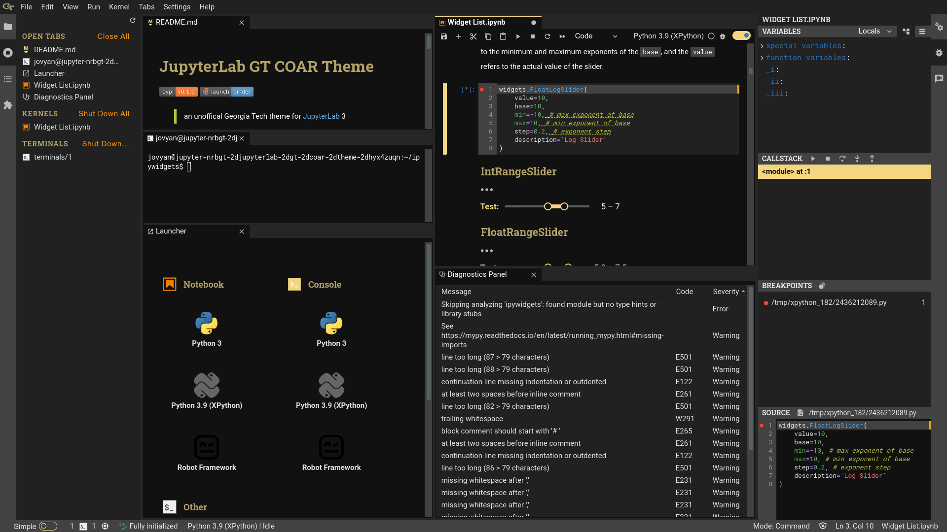Enable the debugger bug icon
The height and width of the screenshot is (532, 947).
[x=723, y=36]
